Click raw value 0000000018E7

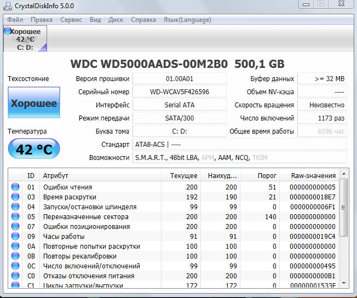[313, 197]
